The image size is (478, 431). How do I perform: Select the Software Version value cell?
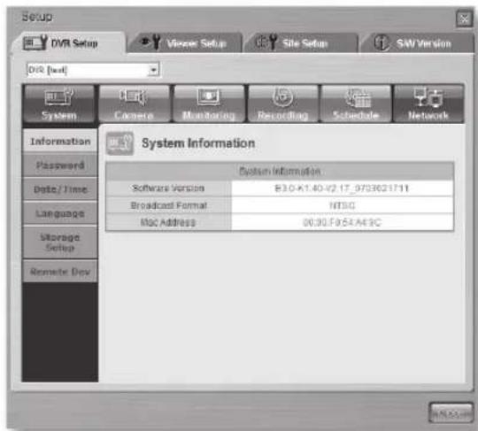click(x=342, y=189)
